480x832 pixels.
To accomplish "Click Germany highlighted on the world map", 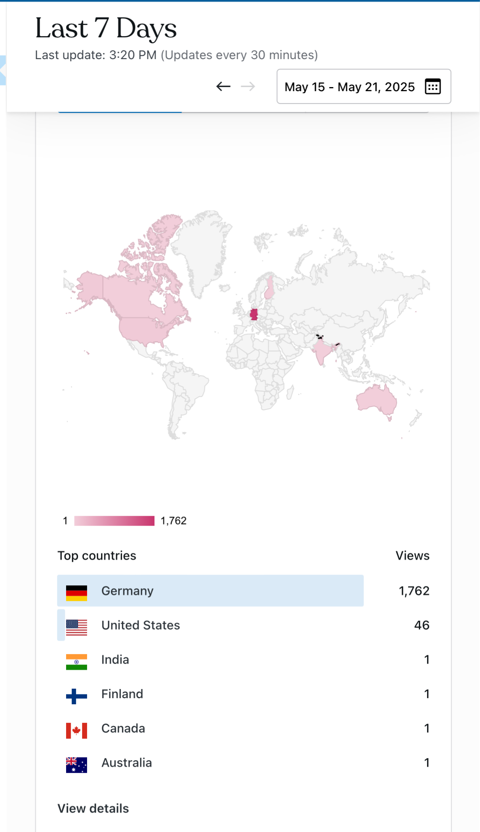I will pyautogui.click(x=254, y=315).
